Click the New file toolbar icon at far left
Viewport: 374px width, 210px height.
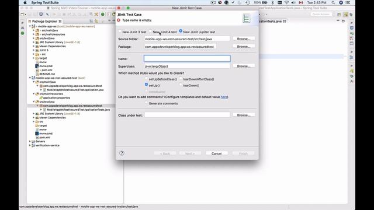tap(23, 15)
